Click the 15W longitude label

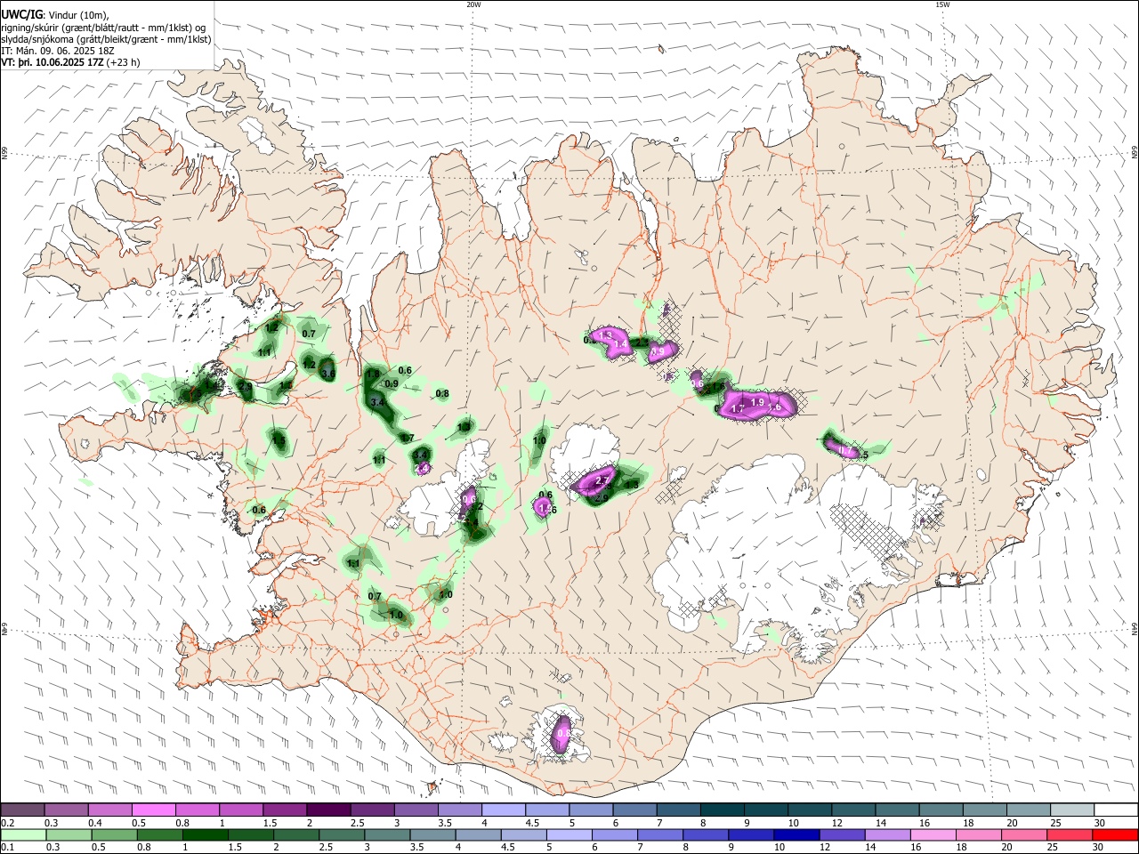pos(942,4)
